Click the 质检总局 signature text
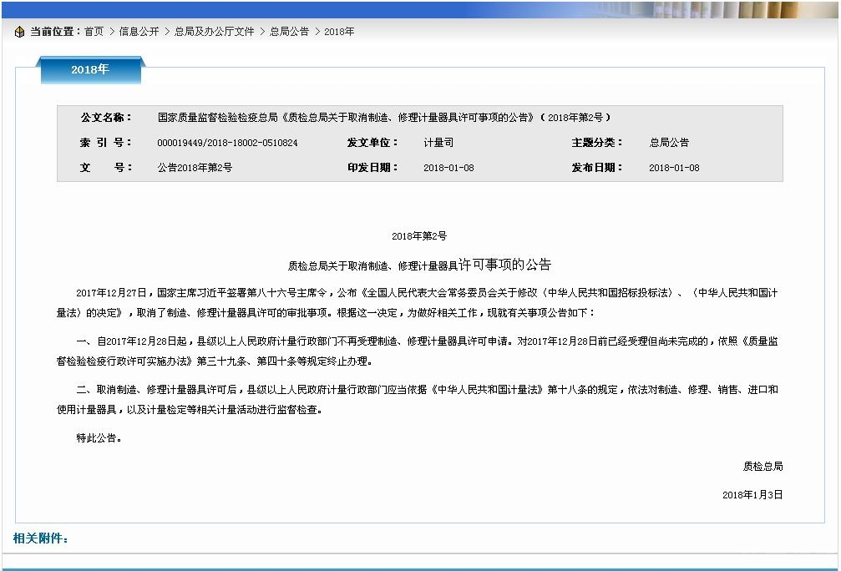Screen dimensions: 841x571 762,466
